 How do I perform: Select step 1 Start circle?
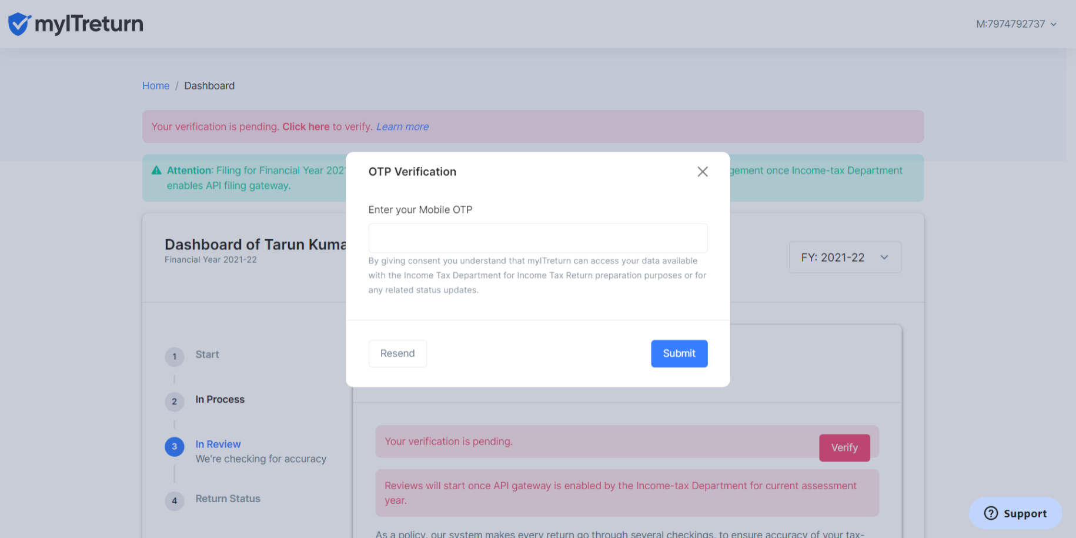click(x=174, y=356)
